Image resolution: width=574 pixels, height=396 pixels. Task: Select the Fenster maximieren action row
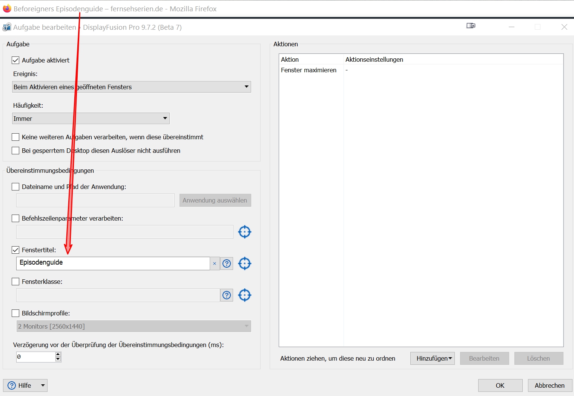pyautogui.click(x=421, y=70)
